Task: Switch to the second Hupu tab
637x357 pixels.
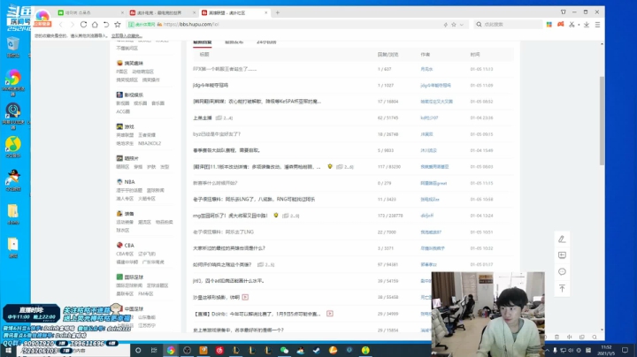Action: (162, 12)
